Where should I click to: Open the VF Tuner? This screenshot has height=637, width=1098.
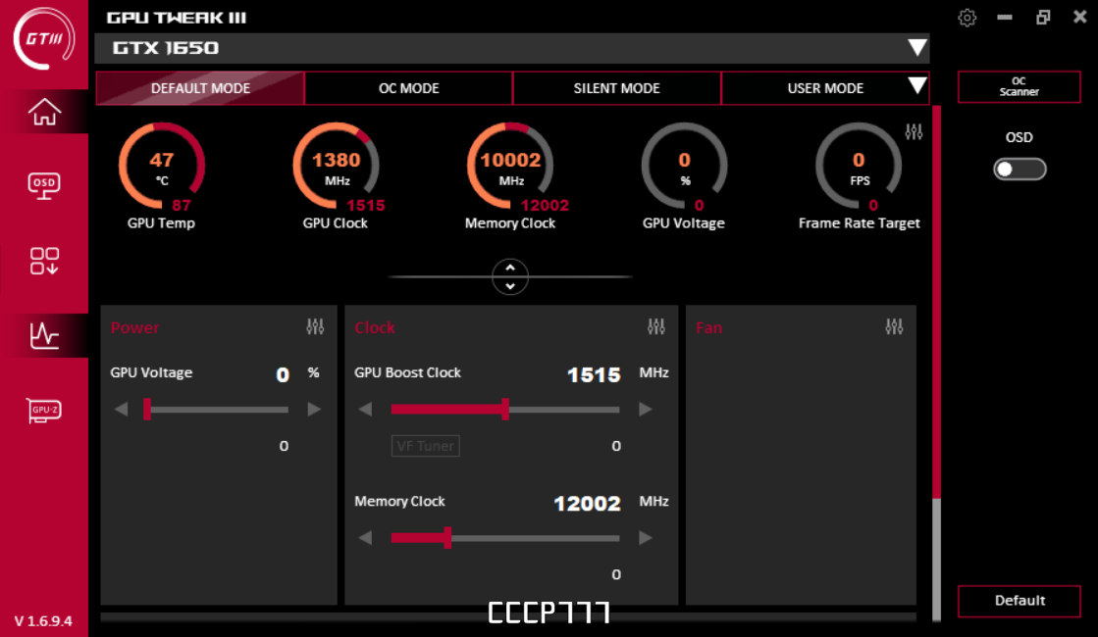click(425, 446)
